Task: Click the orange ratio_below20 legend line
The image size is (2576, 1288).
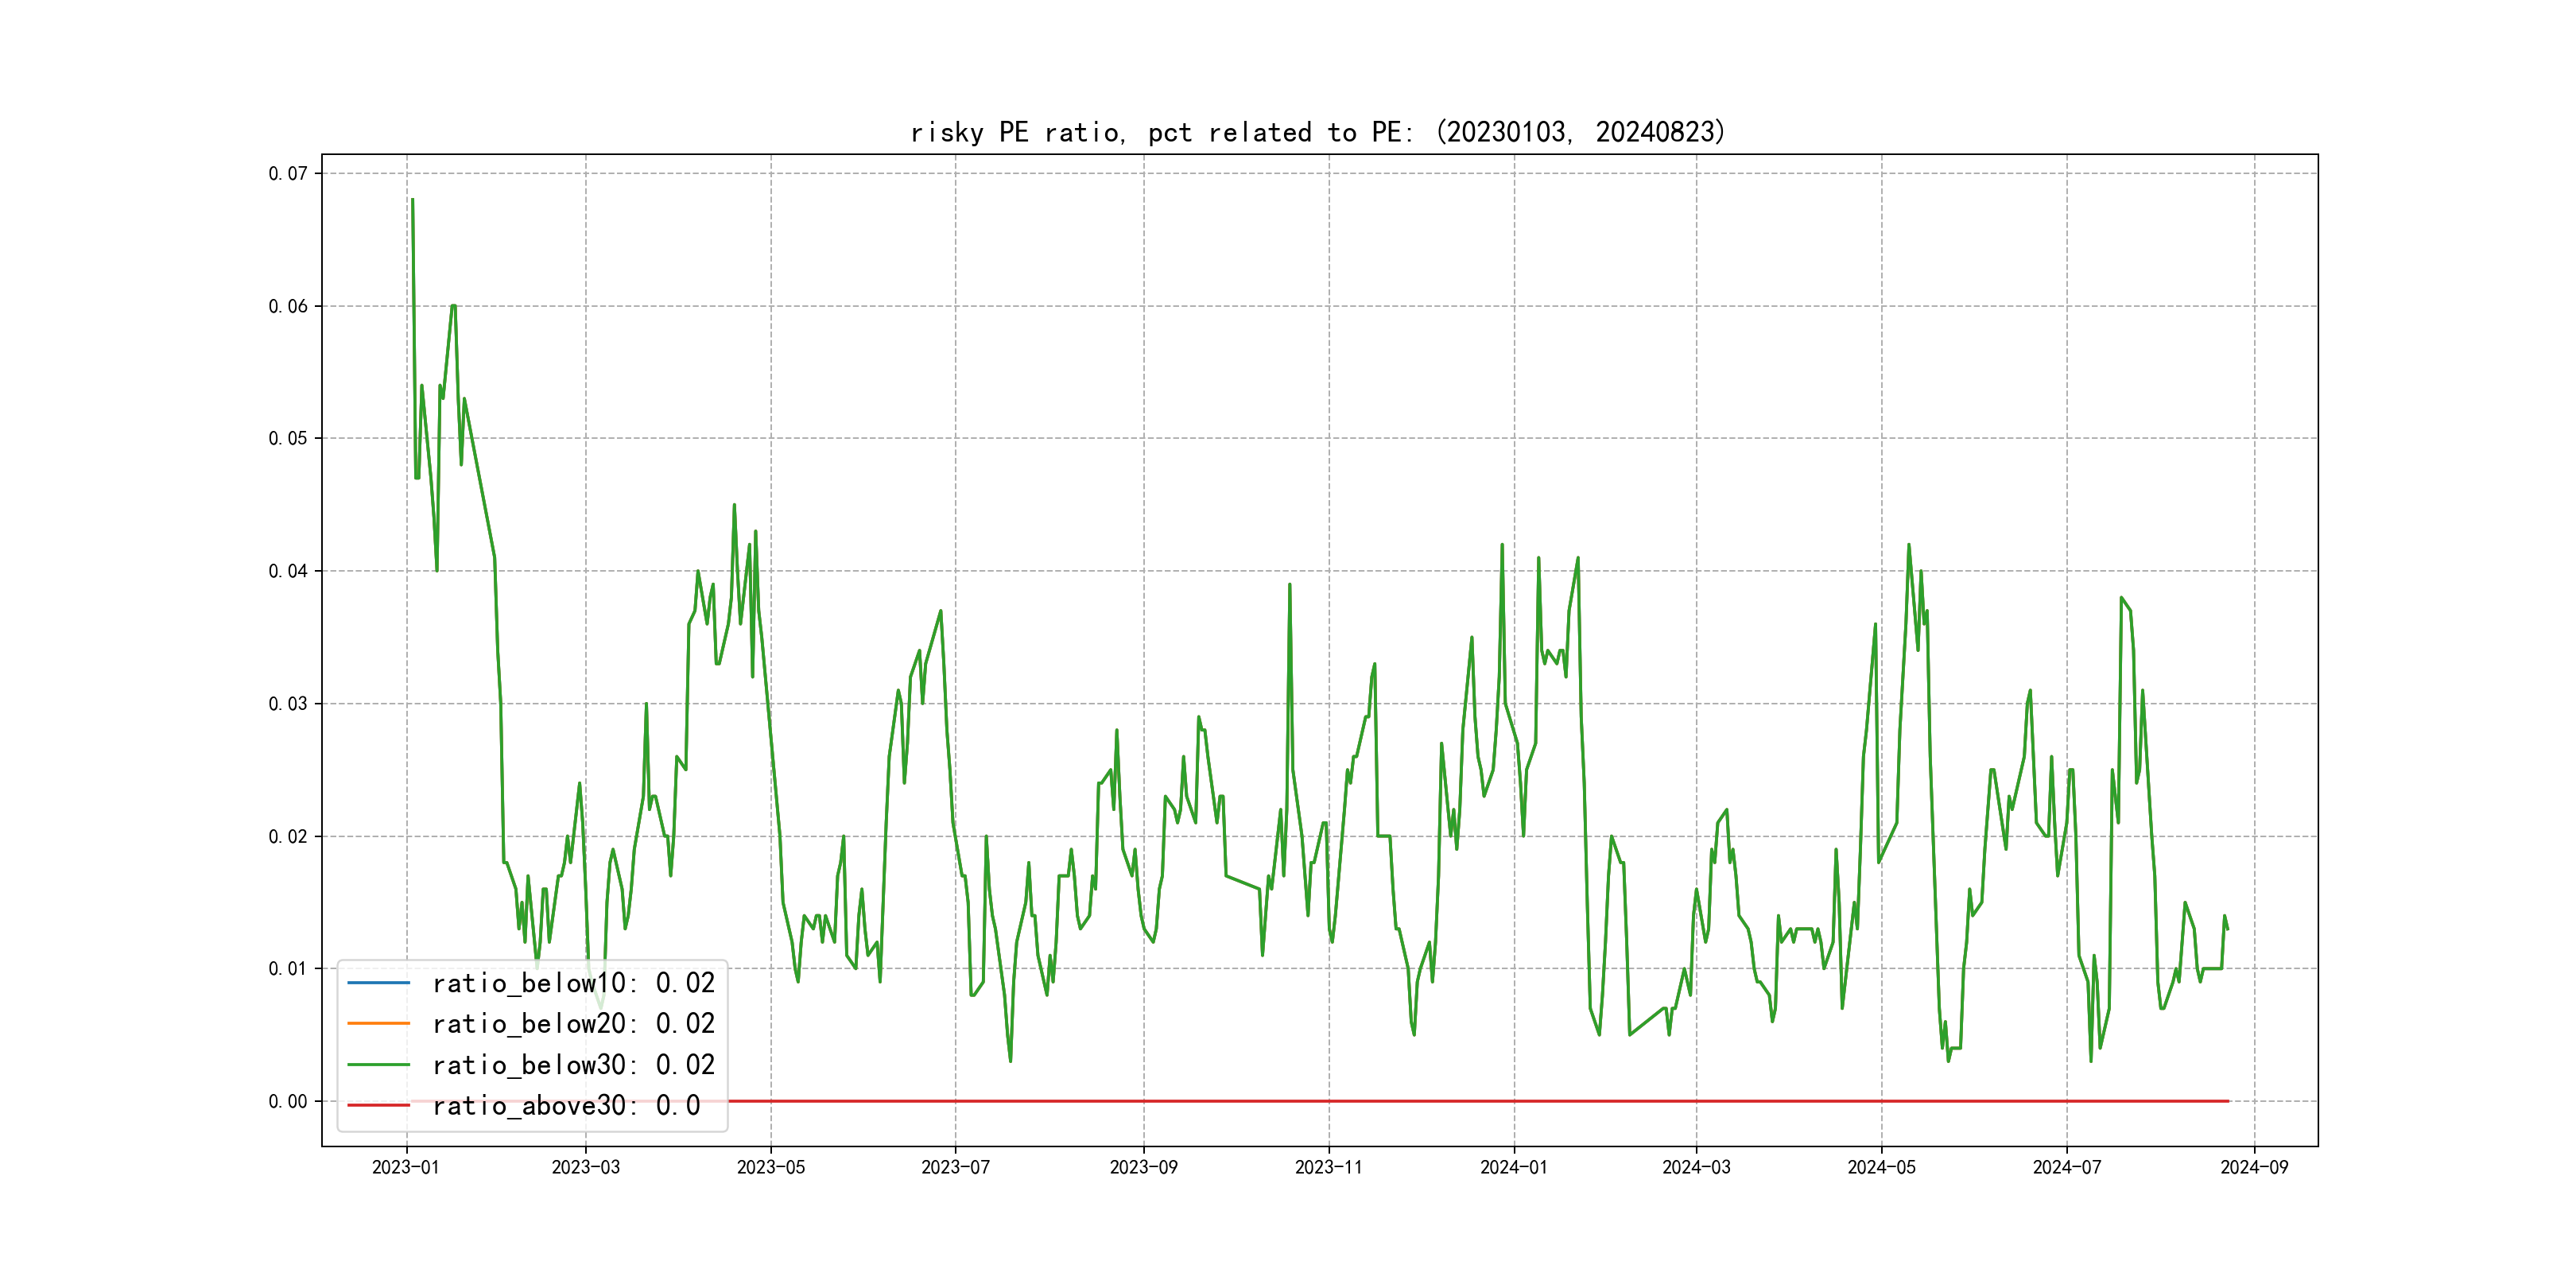Action: tap(378, 1023)
